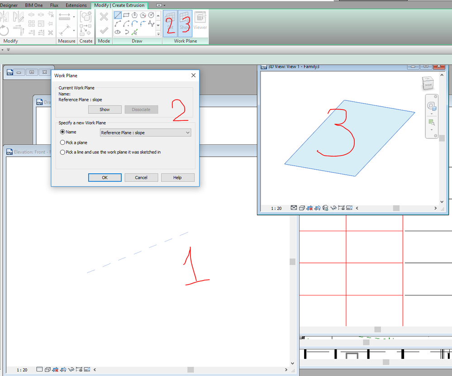
Task: Move Draw gallery down one row
Action: (158, 25)
